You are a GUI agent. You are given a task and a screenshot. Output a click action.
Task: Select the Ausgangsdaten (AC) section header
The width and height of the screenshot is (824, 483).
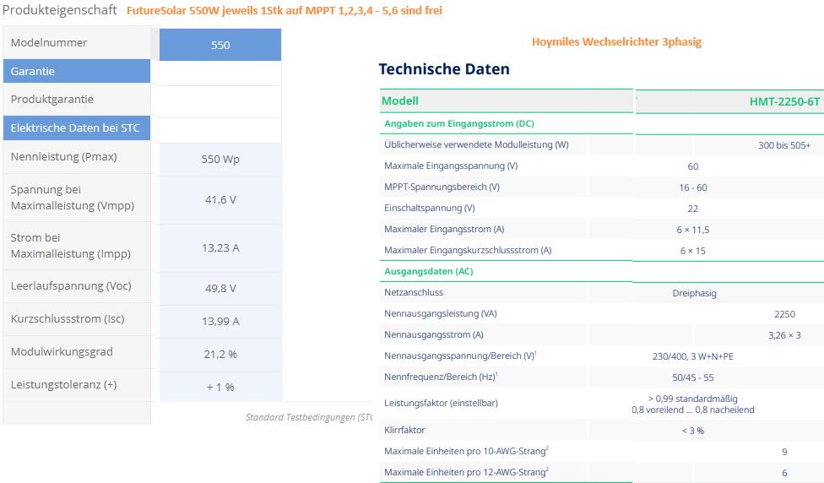coord(428,271)
